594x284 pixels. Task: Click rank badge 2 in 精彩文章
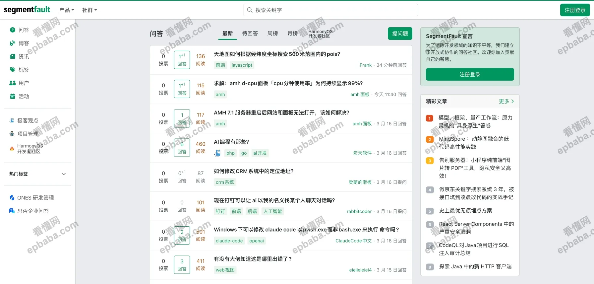tap(430, 139)
